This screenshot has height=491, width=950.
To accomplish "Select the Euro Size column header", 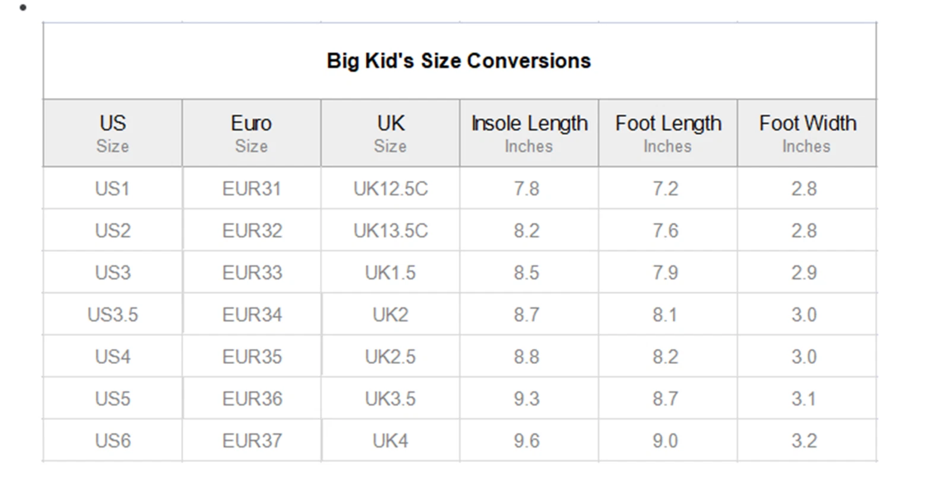I will (x=251, y=133).
